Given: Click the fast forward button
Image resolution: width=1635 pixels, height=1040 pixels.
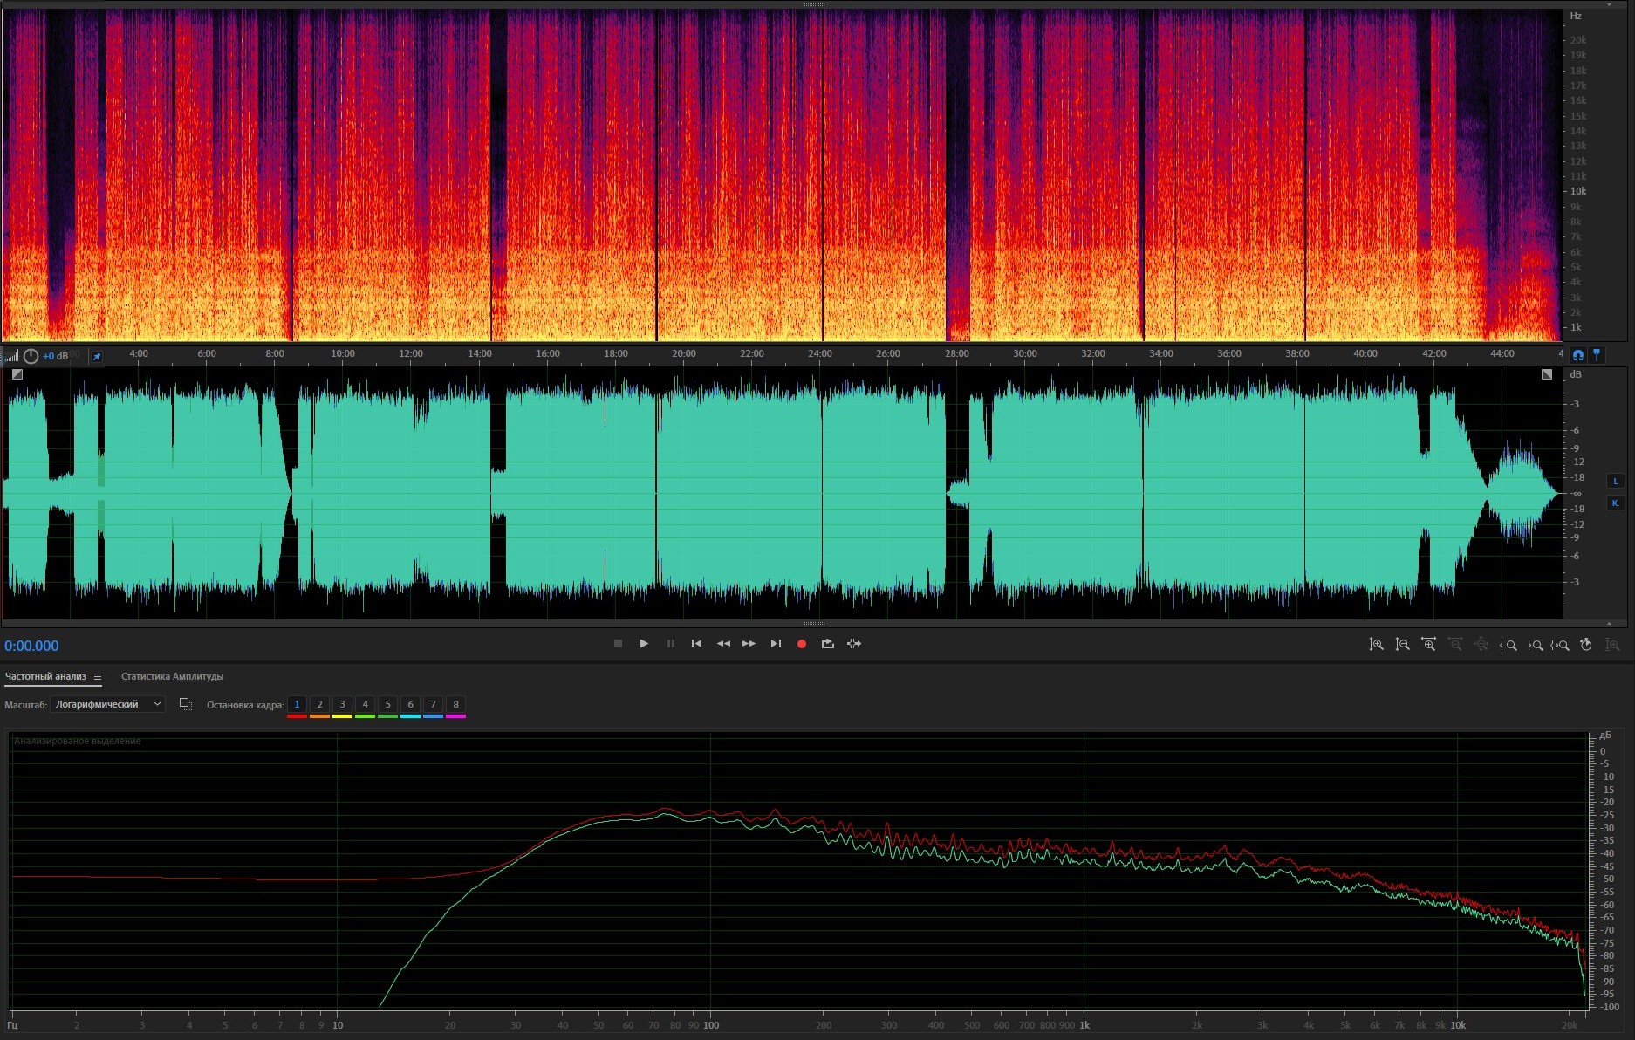Looking at the screenshot, I should coord(749,644).
